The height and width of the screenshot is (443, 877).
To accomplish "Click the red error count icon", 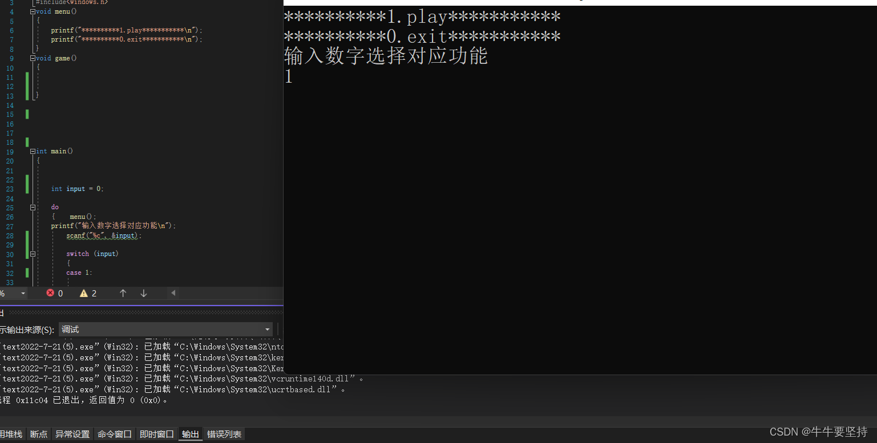I will [50, 293].
